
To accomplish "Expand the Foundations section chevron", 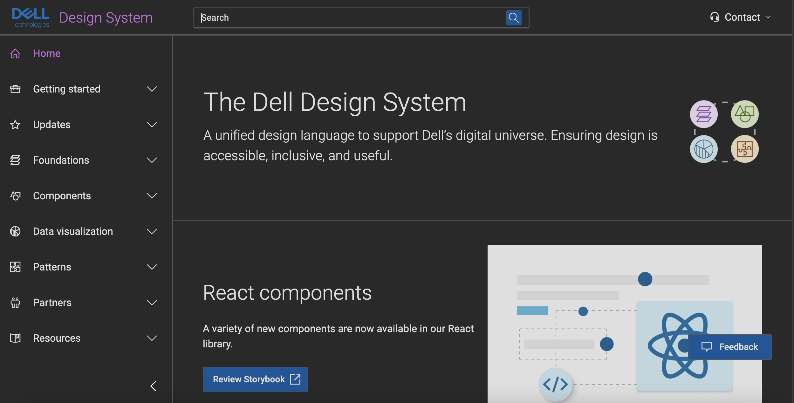I will [152, 160].
